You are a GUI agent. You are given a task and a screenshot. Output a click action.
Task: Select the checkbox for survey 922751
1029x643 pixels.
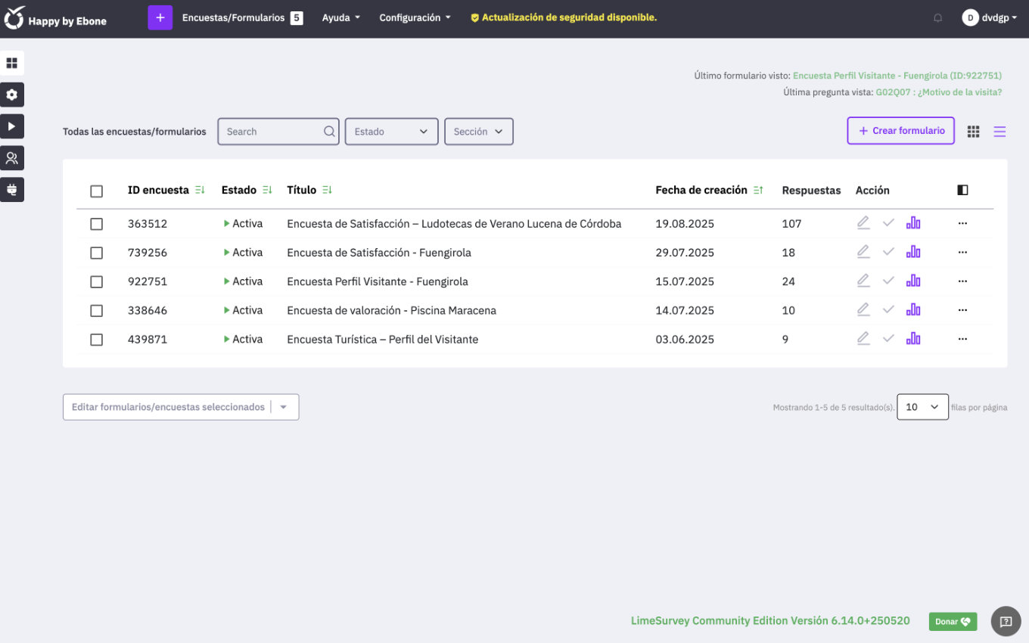(96, 281)
